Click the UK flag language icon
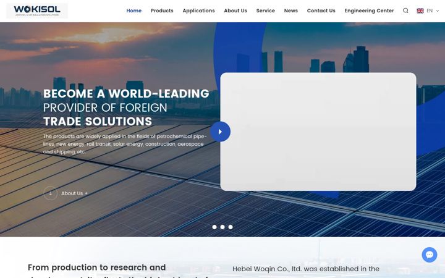The width and height of the screenshot is (445, 278). (x=420, y=11)
